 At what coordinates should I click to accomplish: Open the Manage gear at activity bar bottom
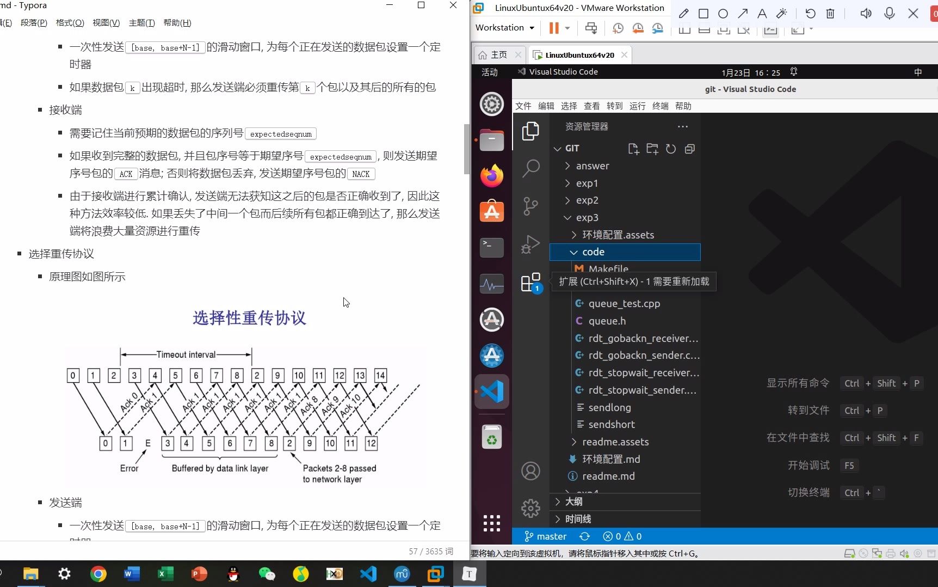[530, 507]
